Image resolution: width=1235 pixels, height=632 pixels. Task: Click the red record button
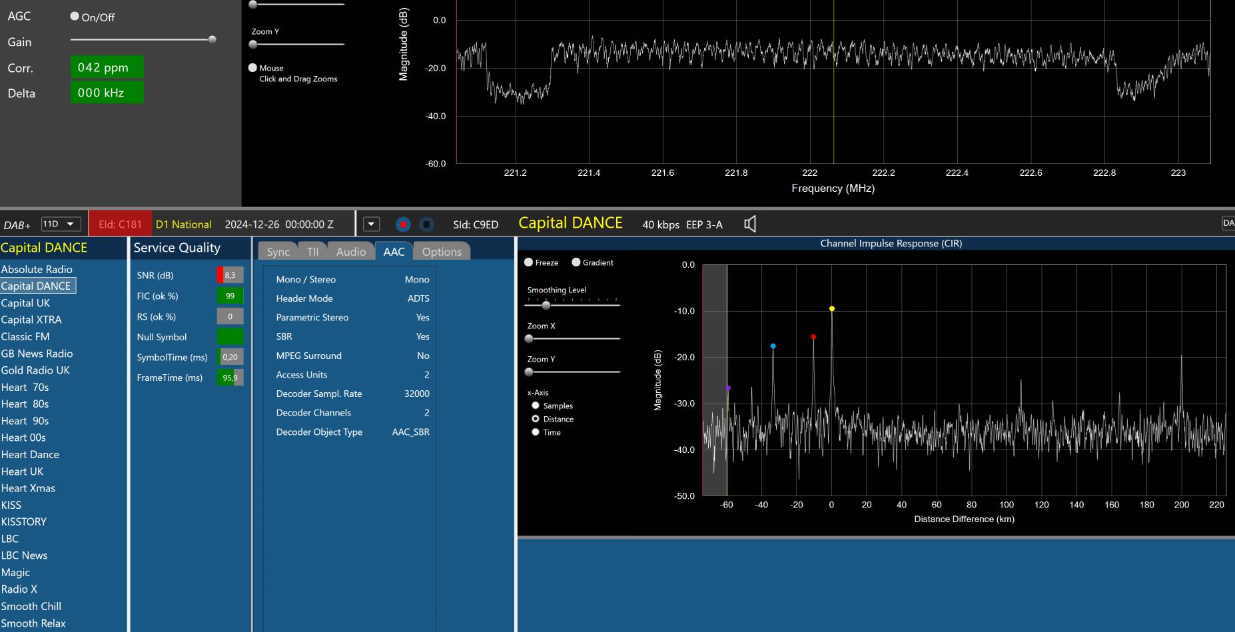[x=402, y=224]
